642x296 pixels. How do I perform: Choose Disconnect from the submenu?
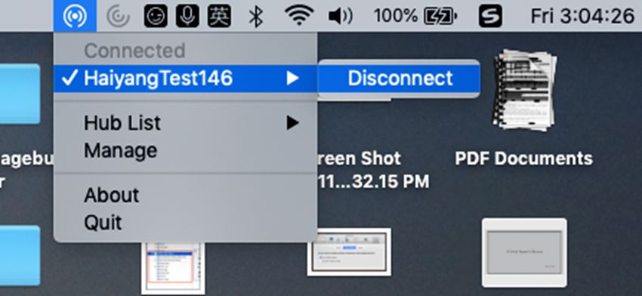tap(400, 79)
